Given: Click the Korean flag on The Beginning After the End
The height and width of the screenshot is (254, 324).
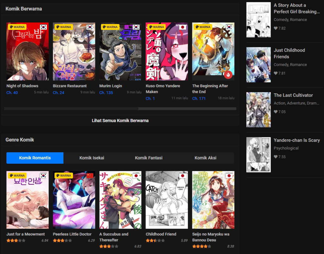Looking at the screenshot, I should click(229, 27).
